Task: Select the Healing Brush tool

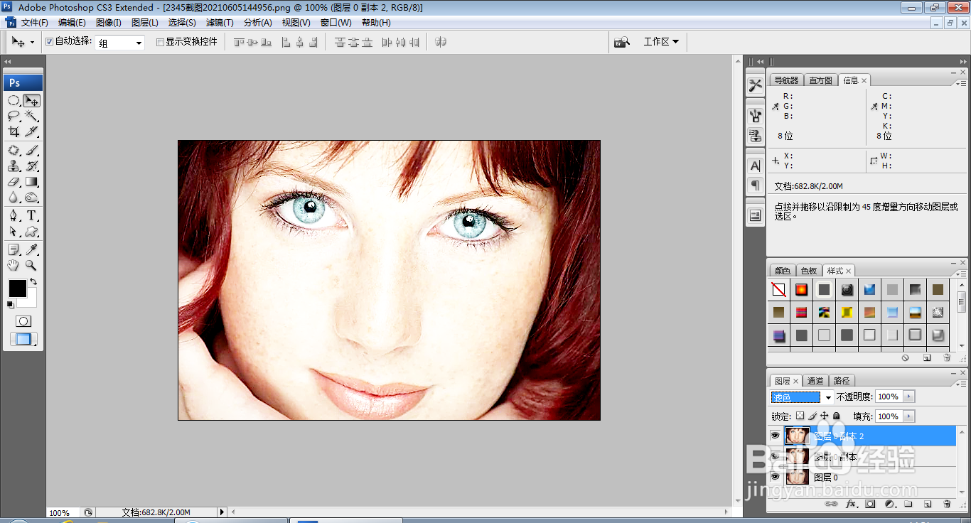Action: [x=14, y=151]
